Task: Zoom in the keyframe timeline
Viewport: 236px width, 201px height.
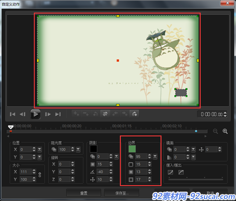Action: point(225,131)
